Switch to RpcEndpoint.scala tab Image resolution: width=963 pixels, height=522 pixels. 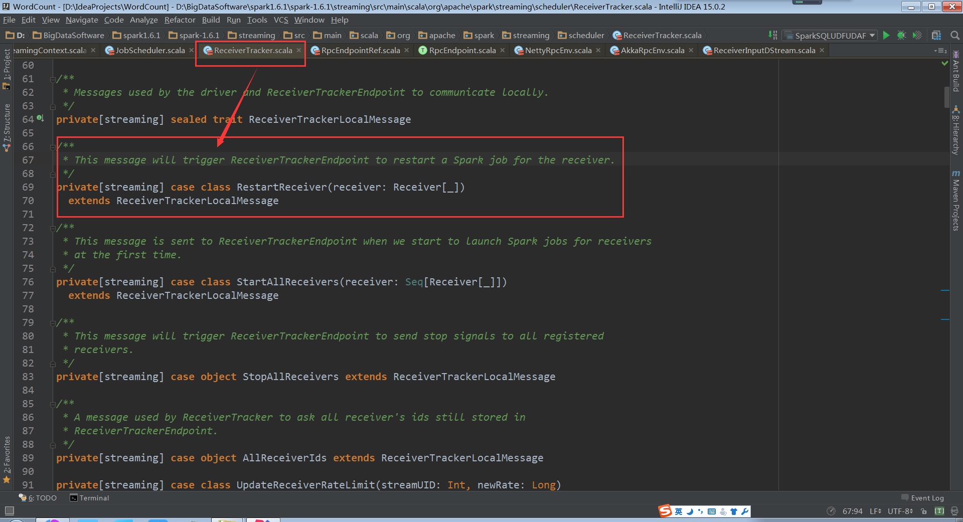pos(462,50)
